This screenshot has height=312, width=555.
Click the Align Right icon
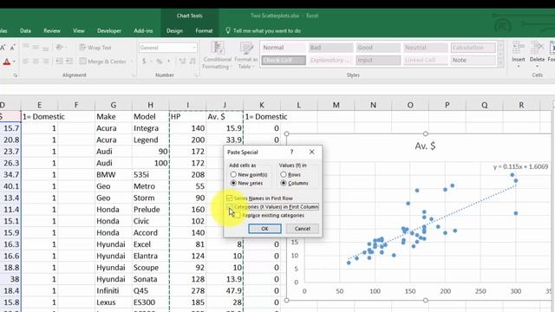coord(46,62)
